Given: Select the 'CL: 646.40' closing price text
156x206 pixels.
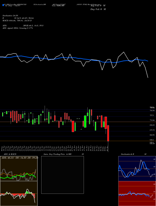Looking at the screenshot, I should tap(58, 6).
